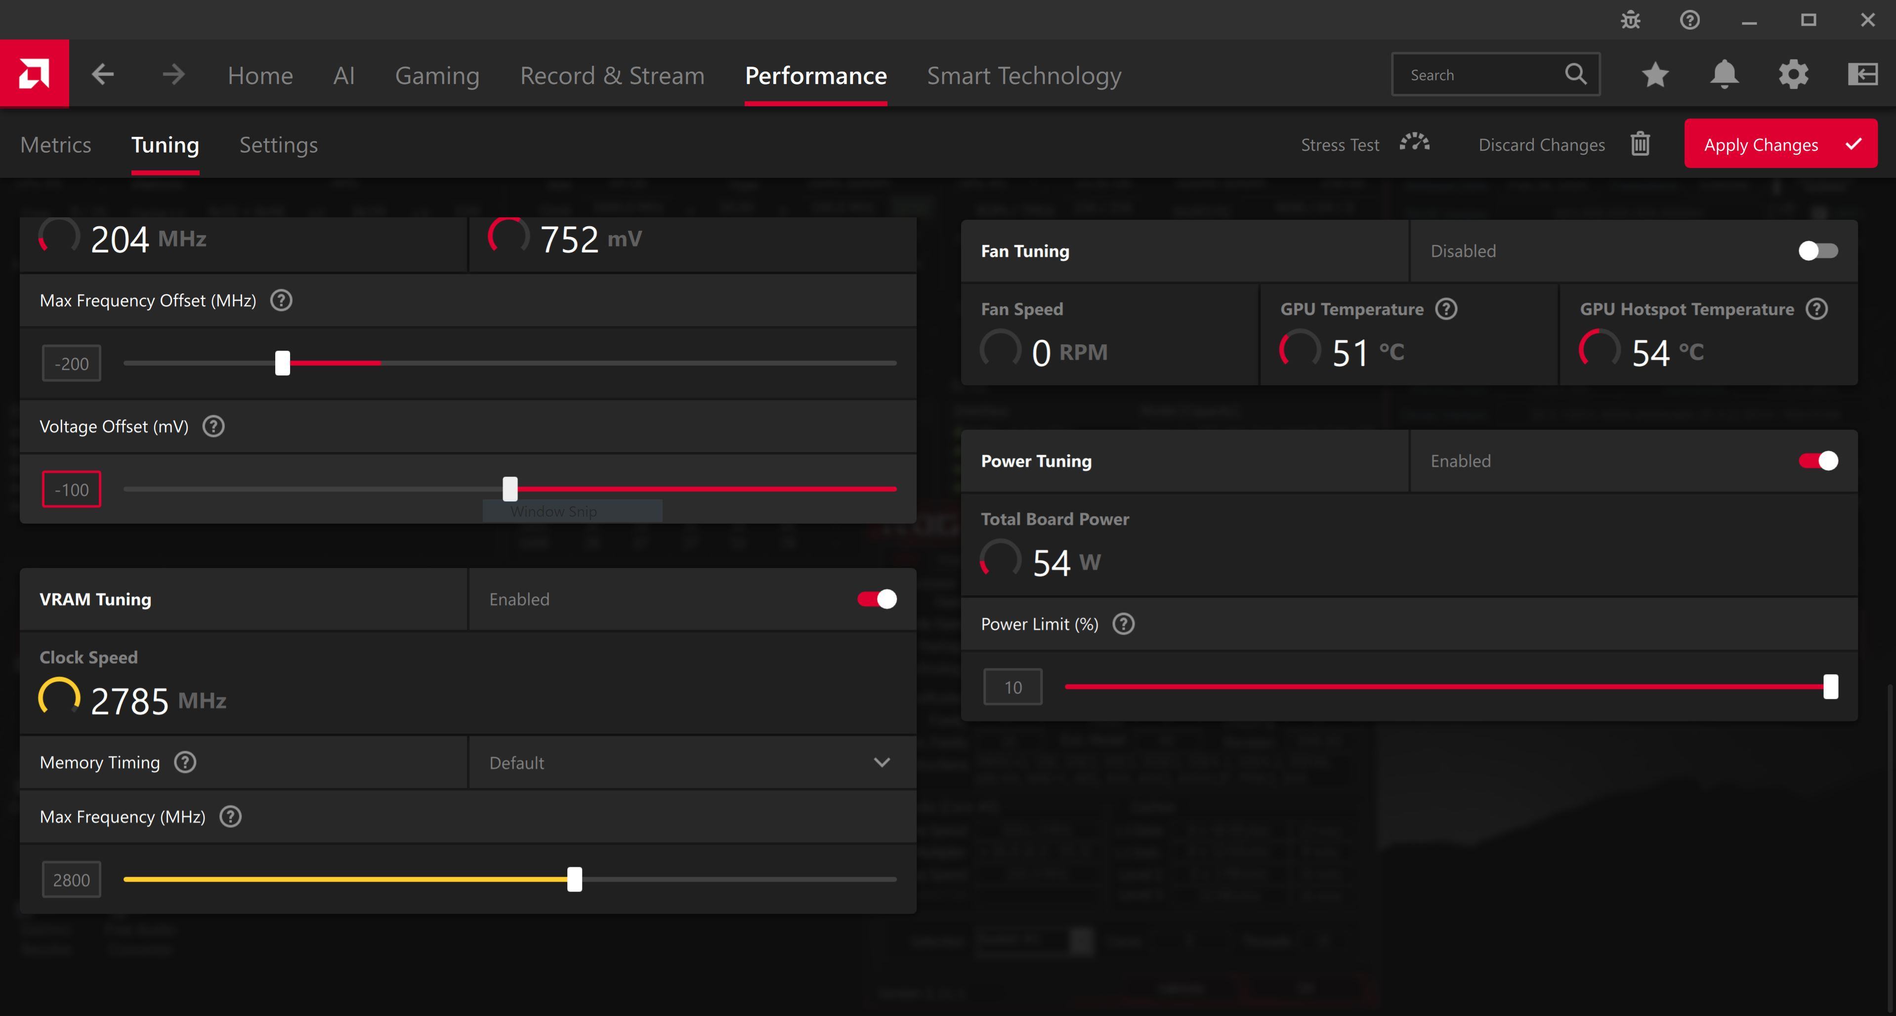Click the Discard Changes trash icon
Image resolution: width=1896 pixels, height=1016 pixels.
click(x=1640, y=144)
